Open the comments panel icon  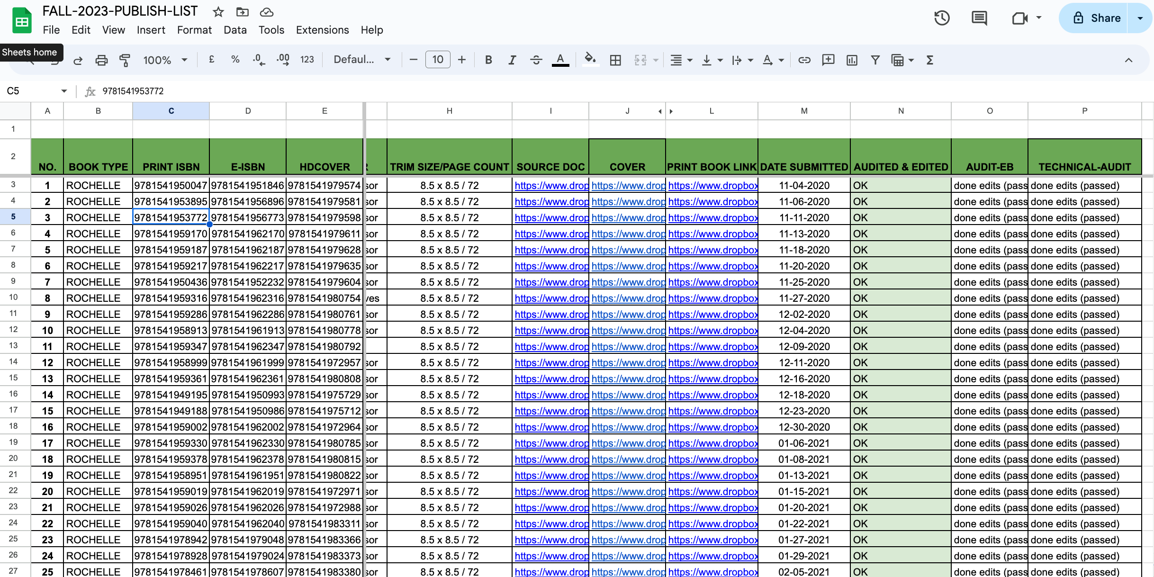click(x=979, y=18)
